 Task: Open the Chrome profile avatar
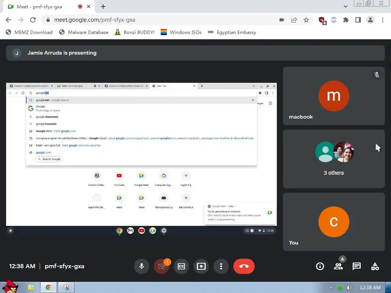pyautogui.click(x=370, y=20)
